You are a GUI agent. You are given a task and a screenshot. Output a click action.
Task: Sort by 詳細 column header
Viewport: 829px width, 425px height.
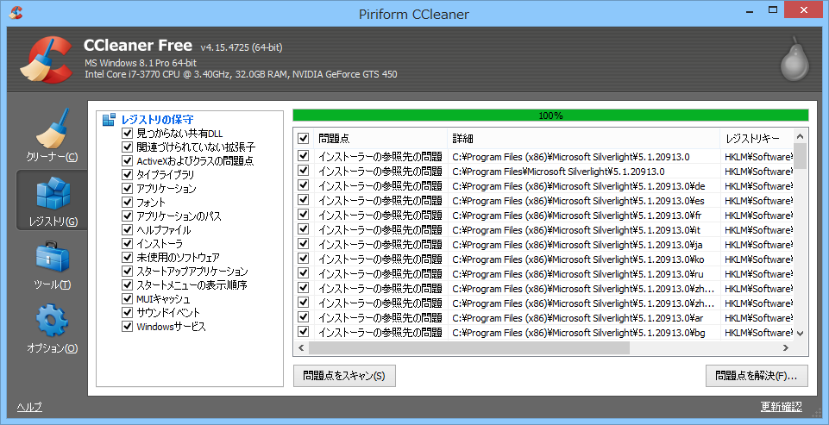[584, 139]
